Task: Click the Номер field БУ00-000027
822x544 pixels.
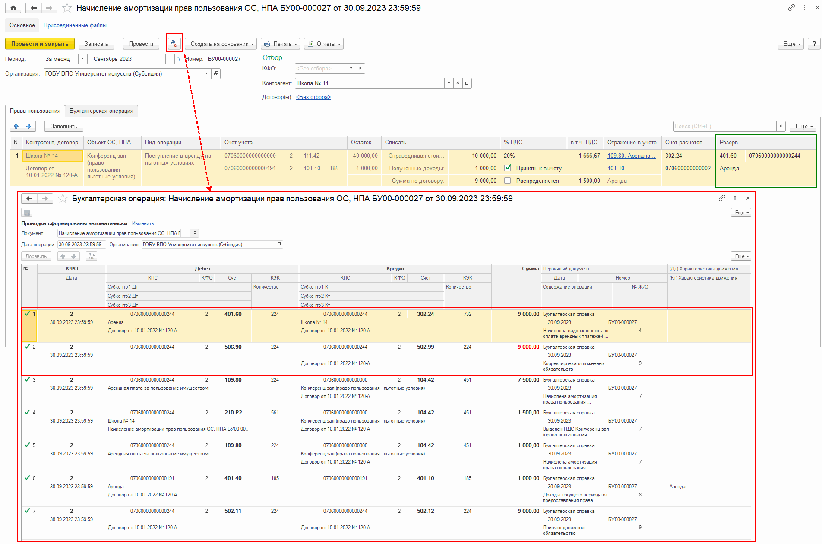Action: pyautogui.click(x=231, y=59)
